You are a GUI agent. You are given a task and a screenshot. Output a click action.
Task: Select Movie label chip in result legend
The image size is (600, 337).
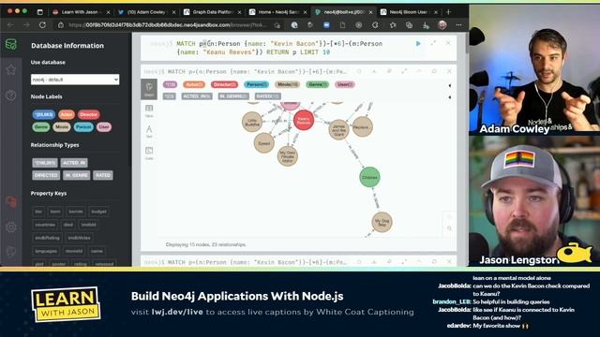tap(288, 84)
